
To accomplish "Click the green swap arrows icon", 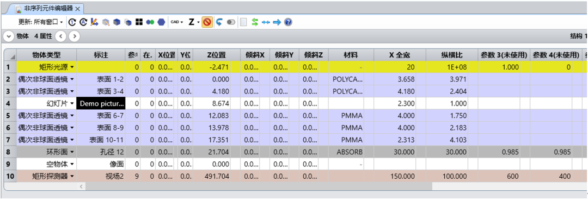I will [255, 22].
